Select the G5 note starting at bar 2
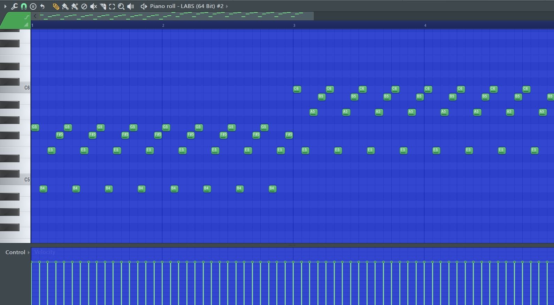Screen dimensions: 554x305 click(x=166, y=127)
